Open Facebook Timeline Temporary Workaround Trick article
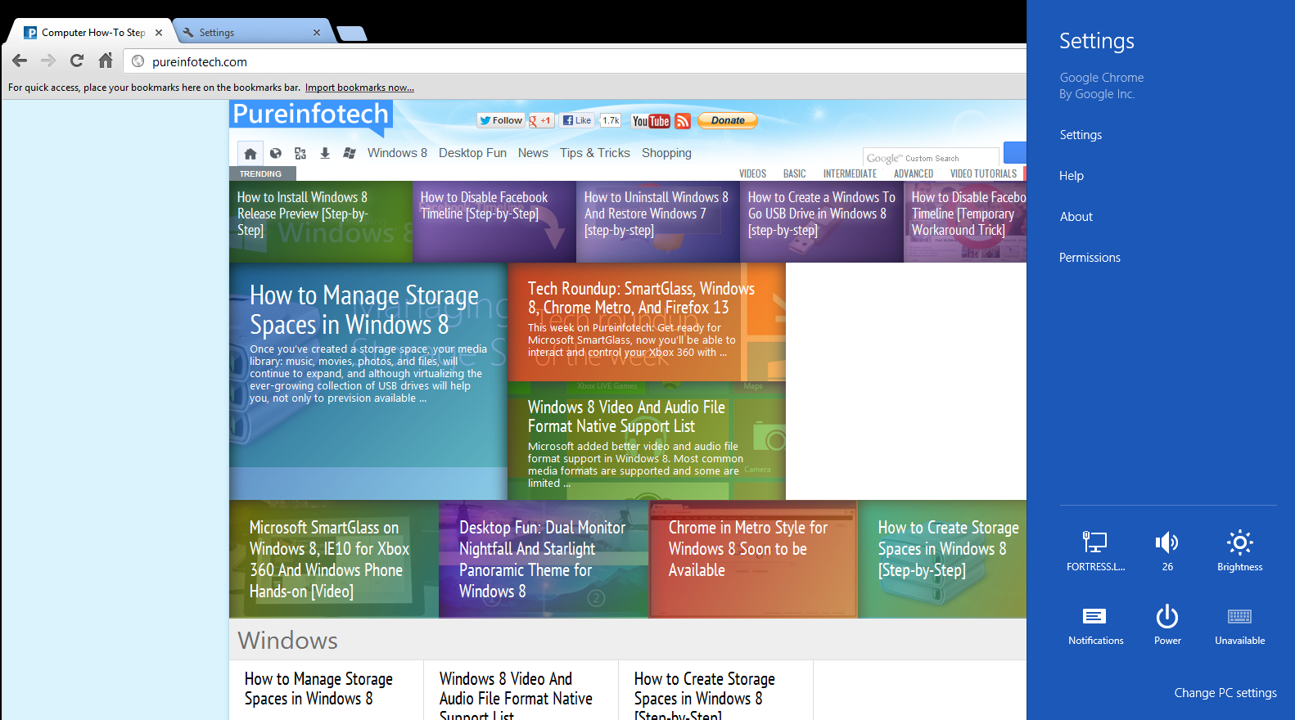Viewport: 1295px width, 720px height. (965, 222)
